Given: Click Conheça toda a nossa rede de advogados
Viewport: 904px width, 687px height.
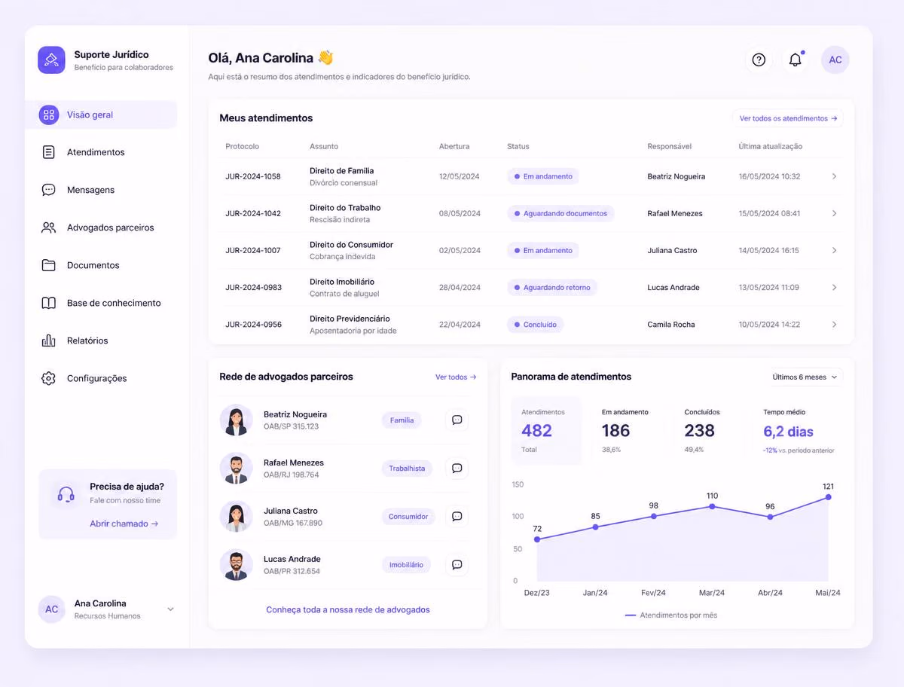Looking at the screenshot, I should coord(348,609).
